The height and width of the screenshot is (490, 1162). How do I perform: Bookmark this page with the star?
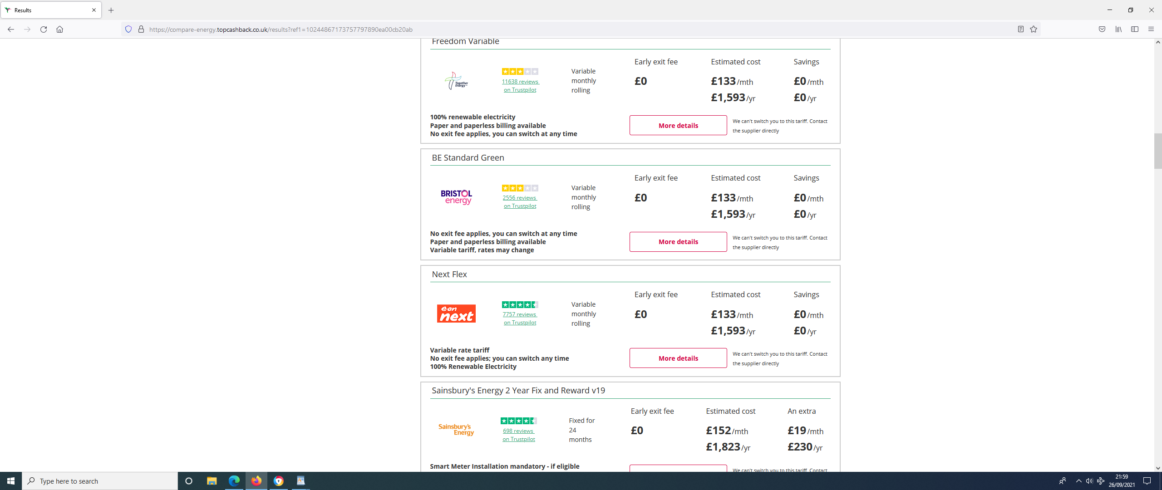(1034, 29)
